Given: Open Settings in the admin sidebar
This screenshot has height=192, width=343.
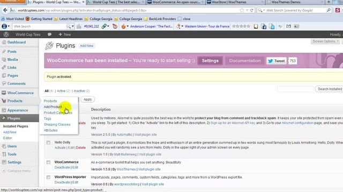Looking at the screenshot, I should coord(14,162).
